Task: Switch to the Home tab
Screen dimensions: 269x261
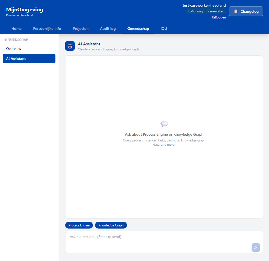Action: [16, 29]
